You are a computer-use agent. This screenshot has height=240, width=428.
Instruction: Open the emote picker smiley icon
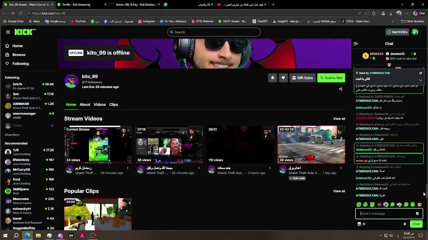click(x=417, y=214)
